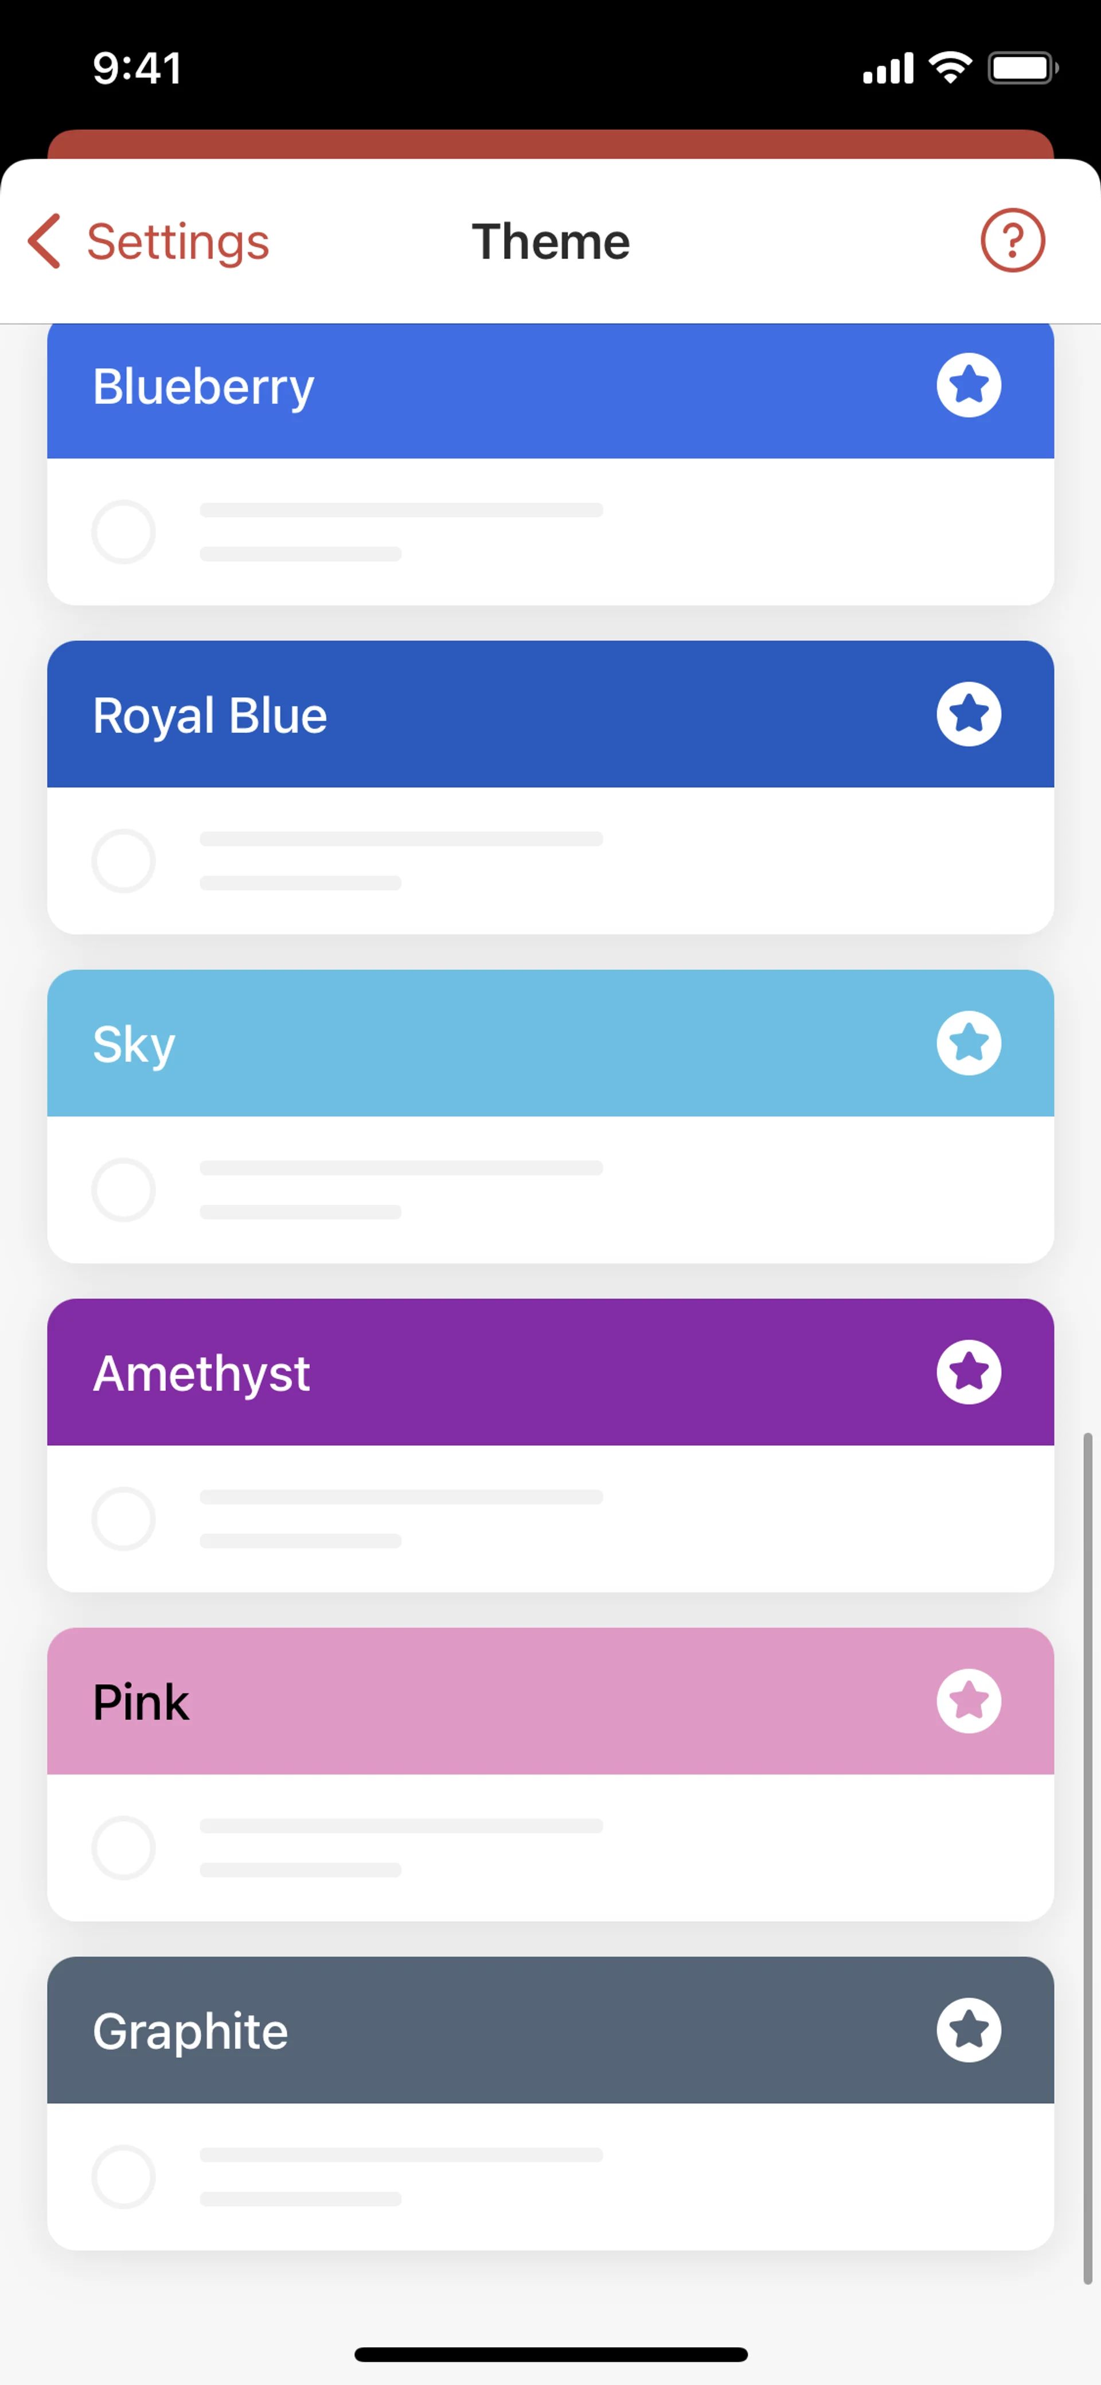Pick the Graphite theme header
The height and width of the screenshot is (2385, 1101).
tap(463, 2029)
